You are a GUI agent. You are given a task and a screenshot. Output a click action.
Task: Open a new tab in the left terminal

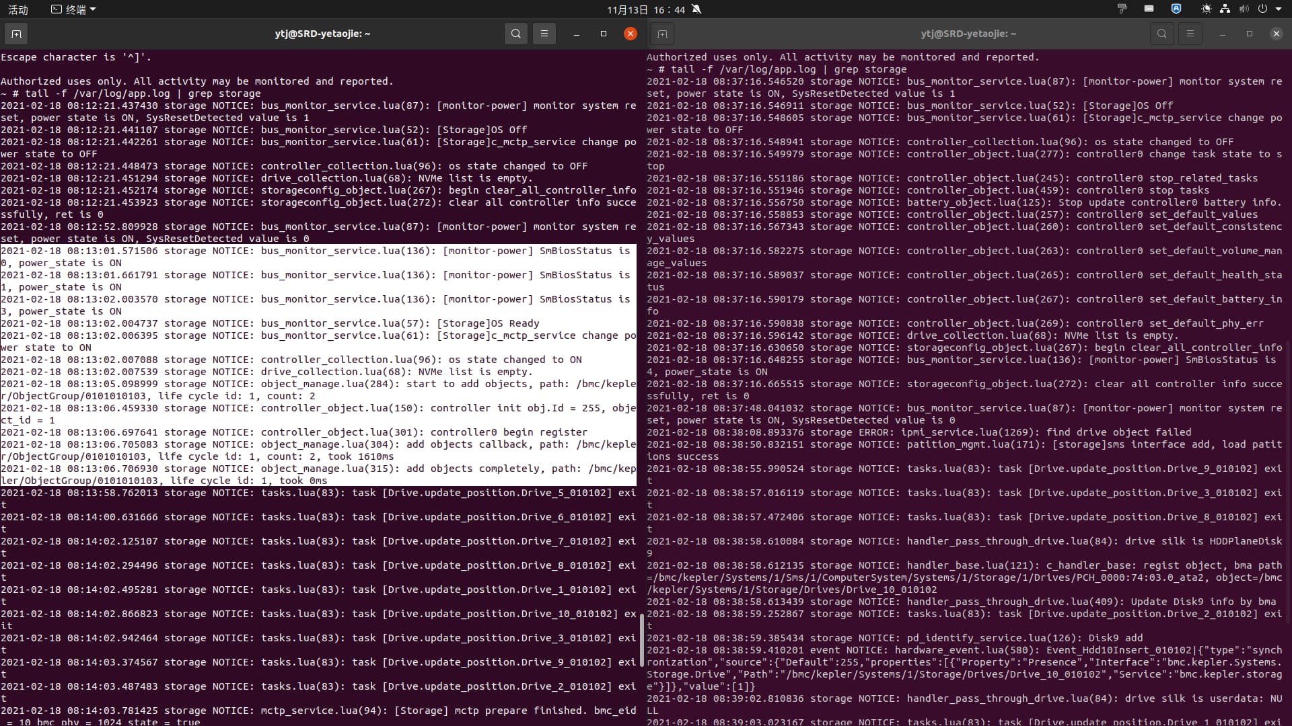17,34
